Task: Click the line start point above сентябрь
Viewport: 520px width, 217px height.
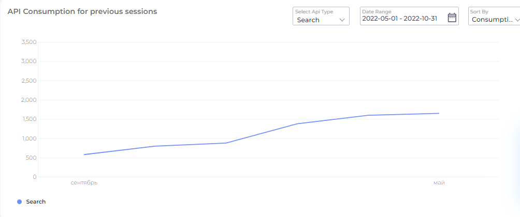Action: pyautogui.click(x=84, y=154)
